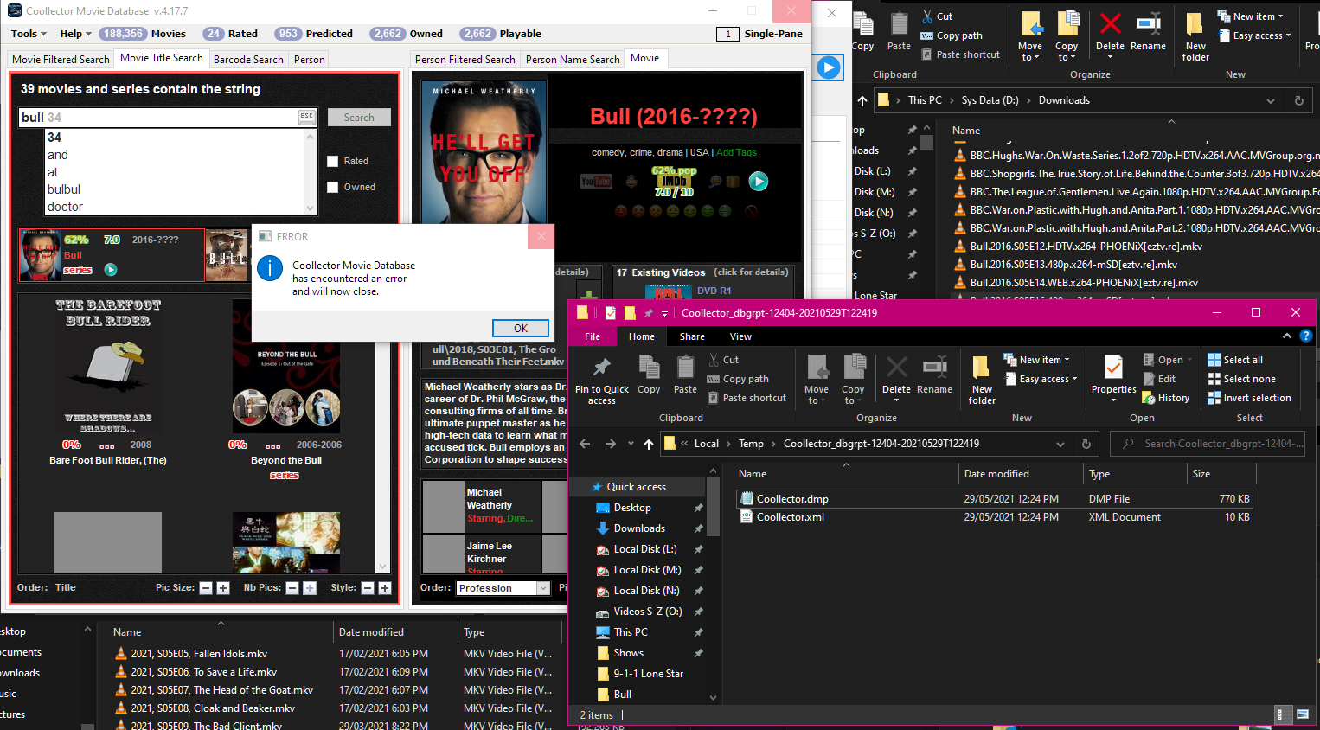Image resolution: width=1320 pixels, height=730 pixels.
Task: Click the Add Tags link
Action: [736, 152]
